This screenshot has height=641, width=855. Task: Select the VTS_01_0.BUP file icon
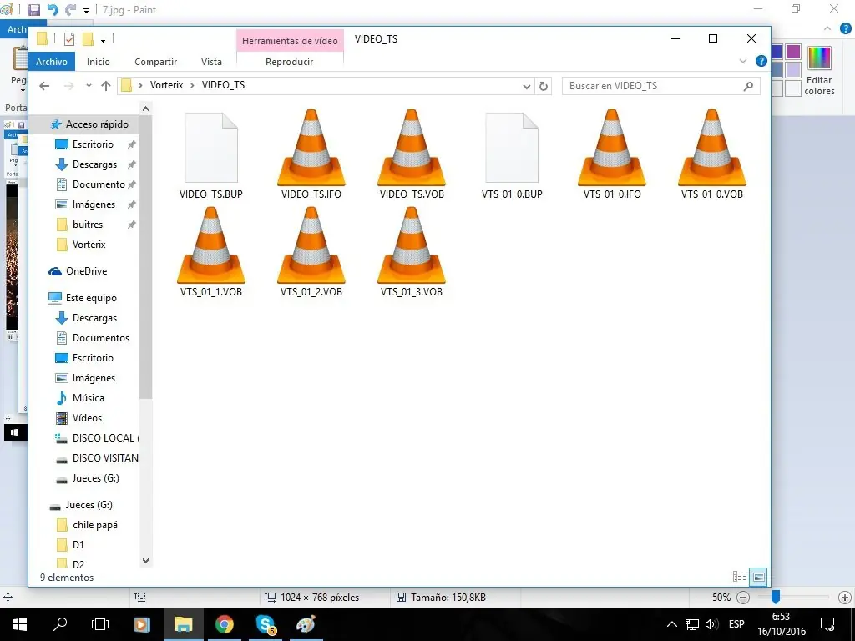click(512, 148)
